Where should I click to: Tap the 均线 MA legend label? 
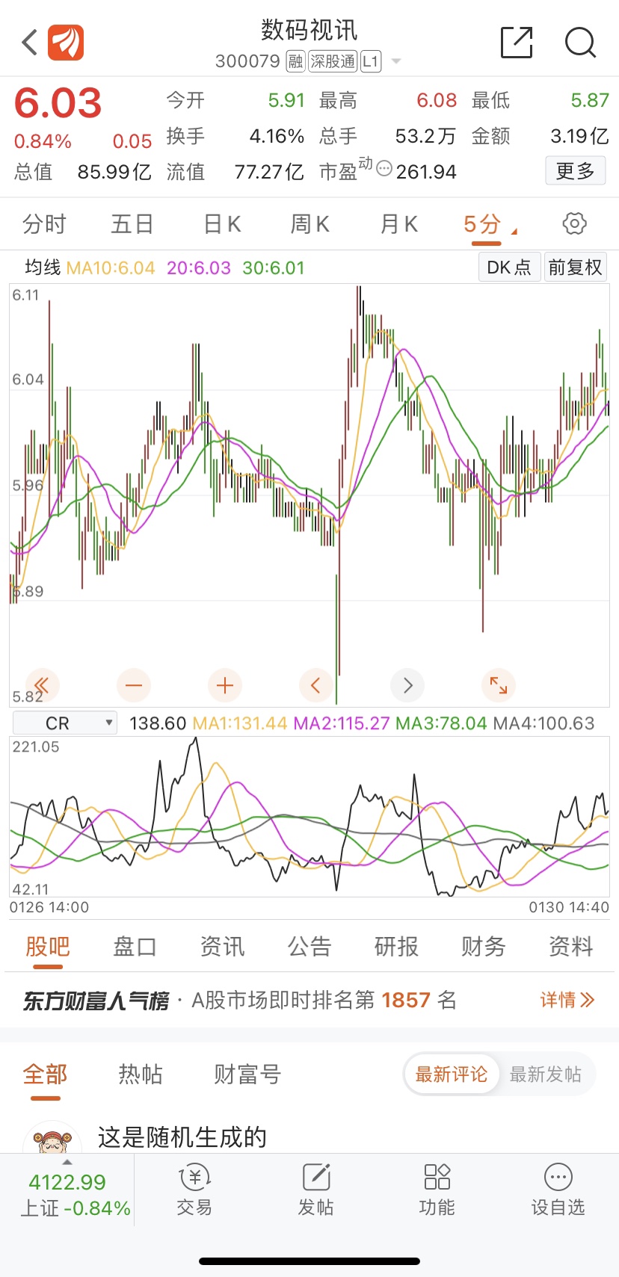(43, 268)
